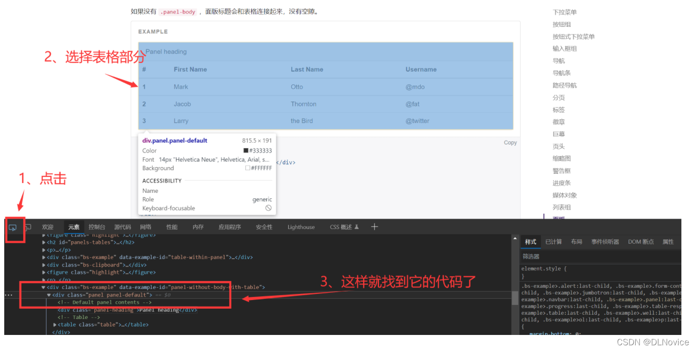Click the @twitter cell
696x350 pixels.
pyautogui.click(x=418, y=121)
